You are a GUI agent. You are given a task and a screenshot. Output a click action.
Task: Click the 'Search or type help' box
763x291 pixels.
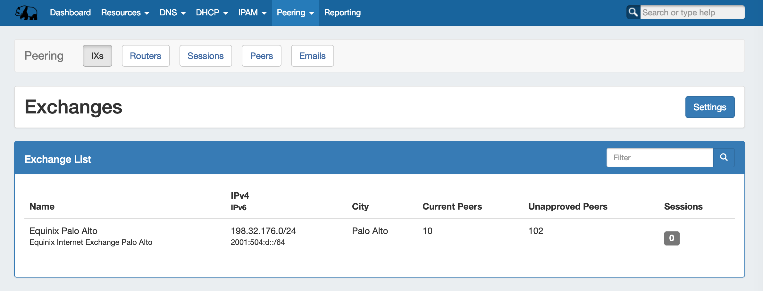coord(692,12)
